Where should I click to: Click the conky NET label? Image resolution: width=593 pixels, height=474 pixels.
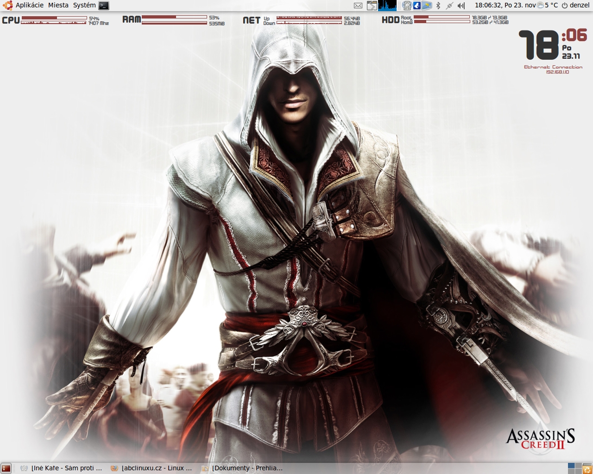tap(252, 20)
